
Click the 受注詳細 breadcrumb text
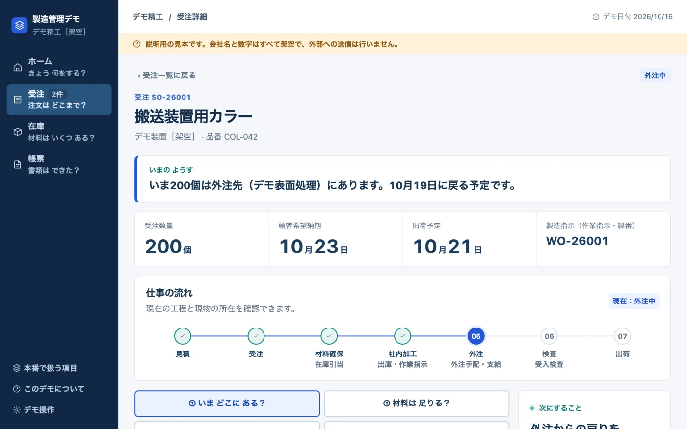click(192, 17)
